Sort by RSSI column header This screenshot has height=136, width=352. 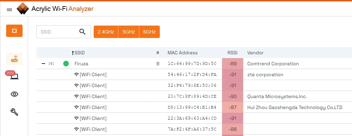coord(232,53)
